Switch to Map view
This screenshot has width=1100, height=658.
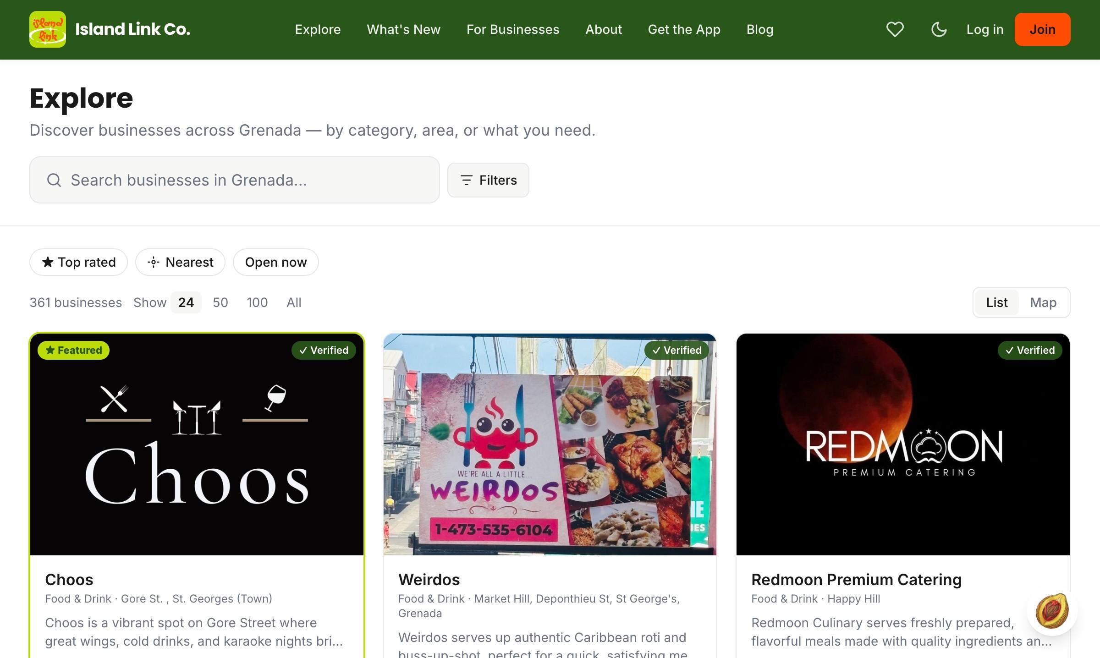pyautogui.click(x=1043, y=302)
